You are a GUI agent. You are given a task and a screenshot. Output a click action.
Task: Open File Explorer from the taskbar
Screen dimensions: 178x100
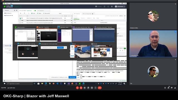point(42,84)
